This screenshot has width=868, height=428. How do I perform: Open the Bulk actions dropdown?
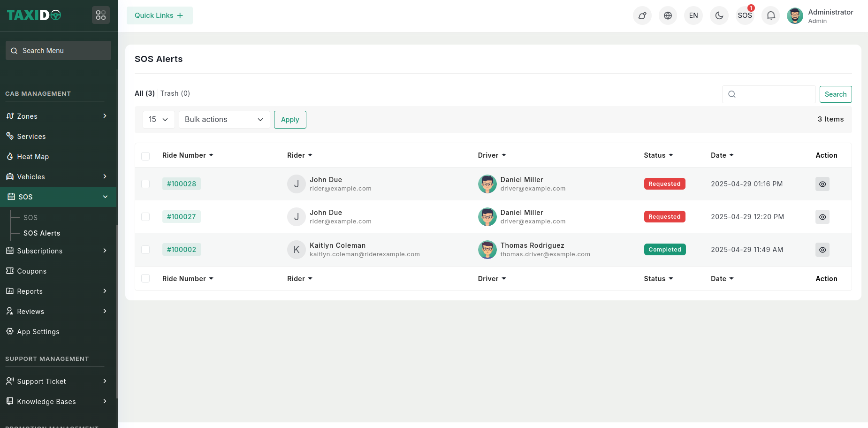tap(224, 120)
